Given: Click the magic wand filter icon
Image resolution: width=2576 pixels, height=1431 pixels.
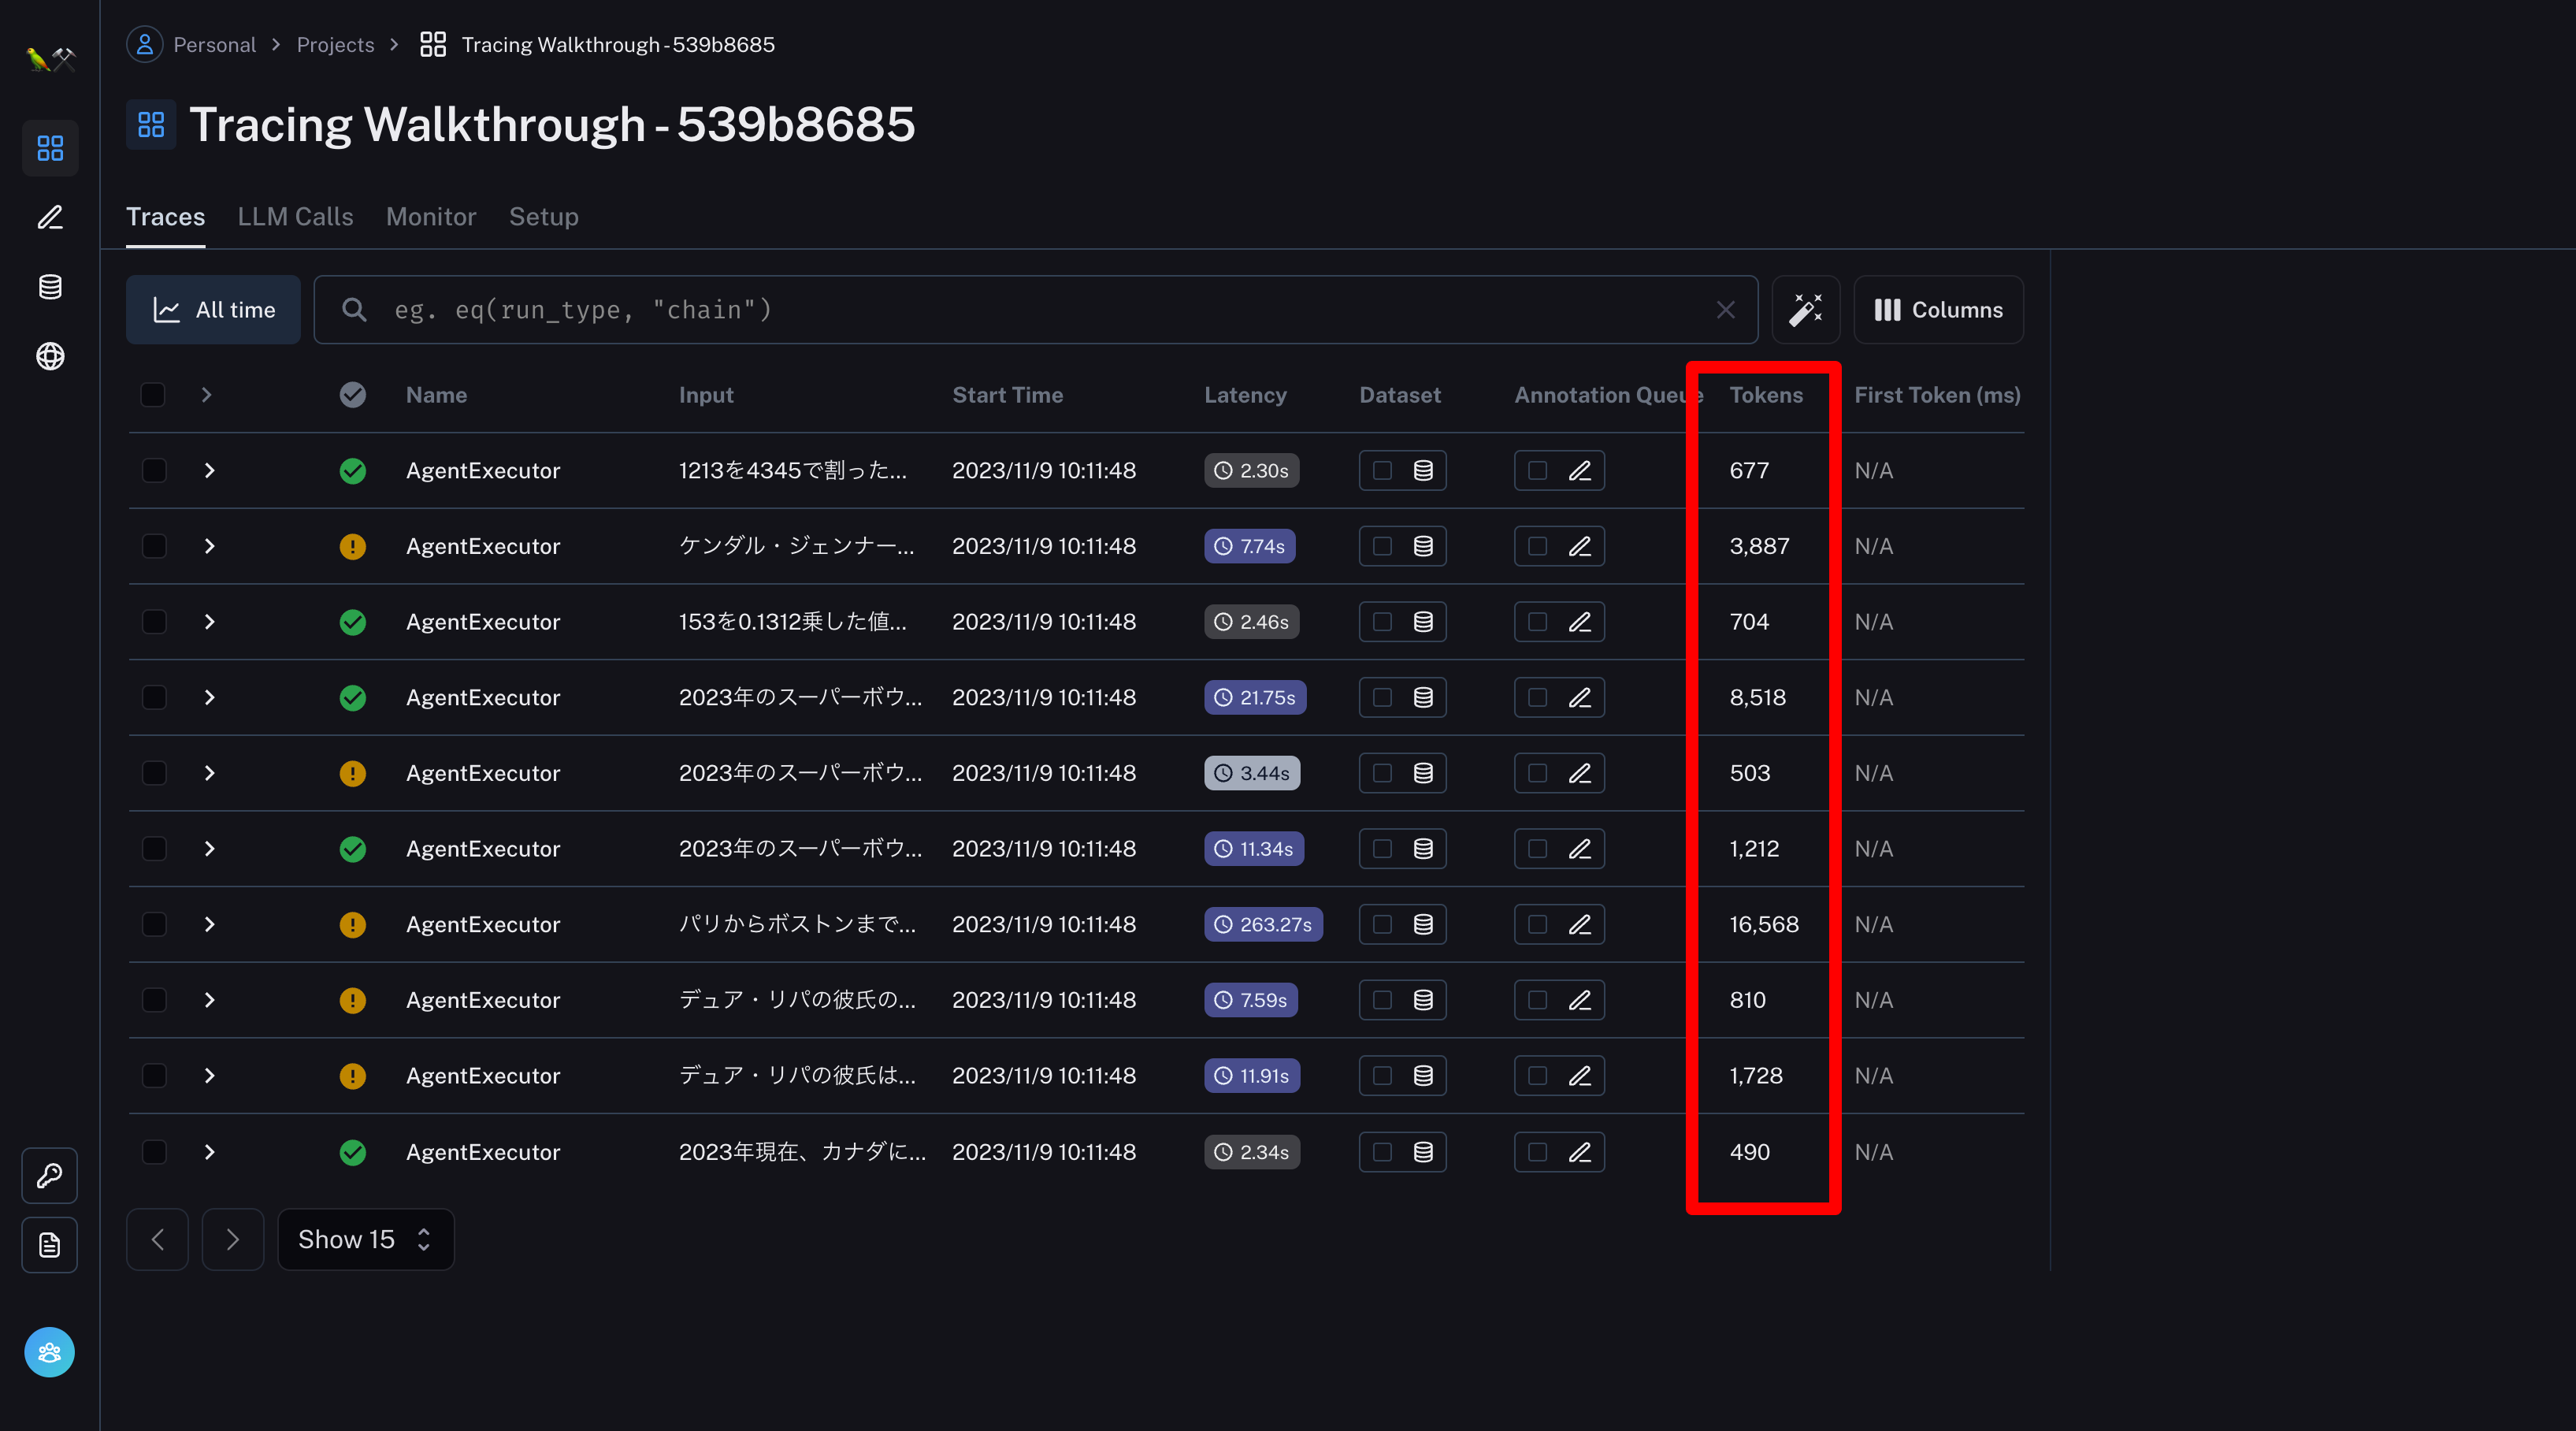Looking at the screenshot, I should (x=1805, y=310).
